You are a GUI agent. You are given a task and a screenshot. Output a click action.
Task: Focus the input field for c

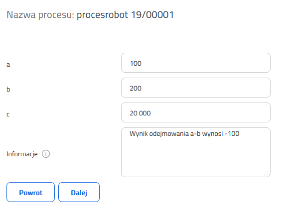[196, 112]
